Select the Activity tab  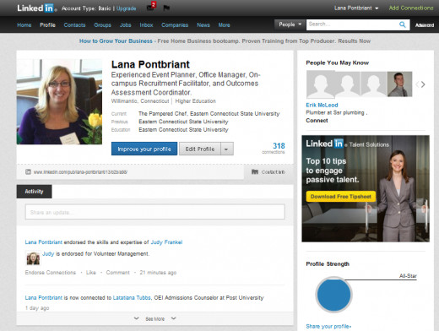[x=34, y=192]
